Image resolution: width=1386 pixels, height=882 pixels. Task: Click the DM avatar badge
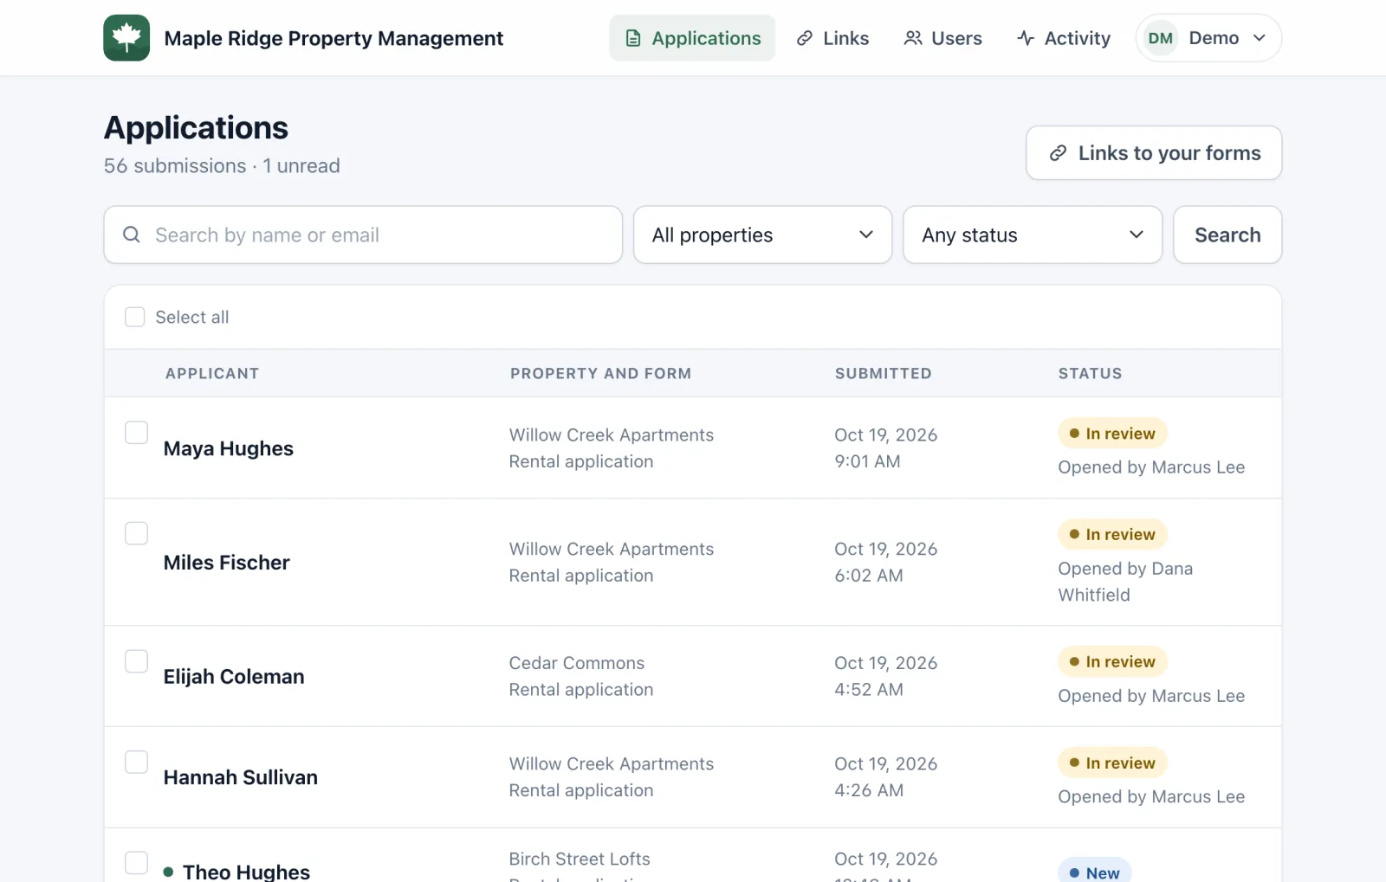click(1160, 38)
